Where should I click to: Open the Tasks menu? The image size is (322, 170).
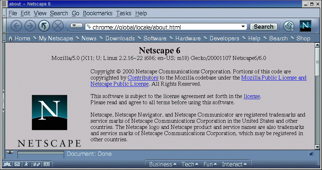pos(123,13)
